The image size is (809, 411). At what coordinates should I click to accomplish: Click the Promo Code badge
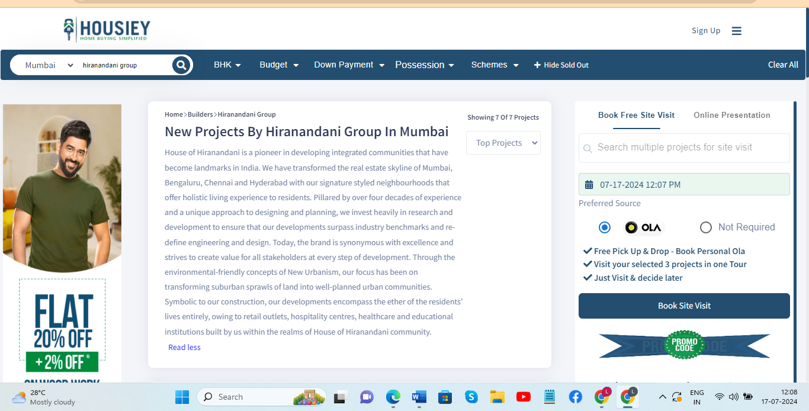click(684, 345)
